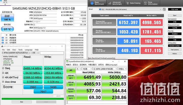Click the Abort button in AS SSD Benchmark
This screenshot has height=105, width=183.
pyautogui.click(x=46, y=102)
